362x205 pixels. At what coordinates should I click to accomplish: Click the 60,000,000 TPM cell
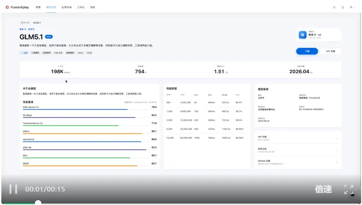click(x=186, y=138)
